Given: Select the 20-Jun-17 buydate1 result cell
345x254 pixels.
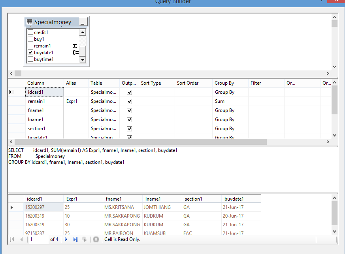Looking at the screenshot, I should (241, 216).
